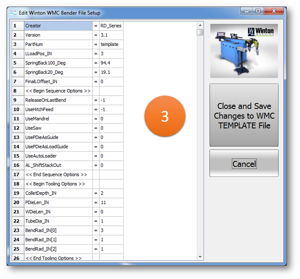Click the TubeDia_IN value cell
Viewport: 300px width, 279px height.
(x=111, y=221)
